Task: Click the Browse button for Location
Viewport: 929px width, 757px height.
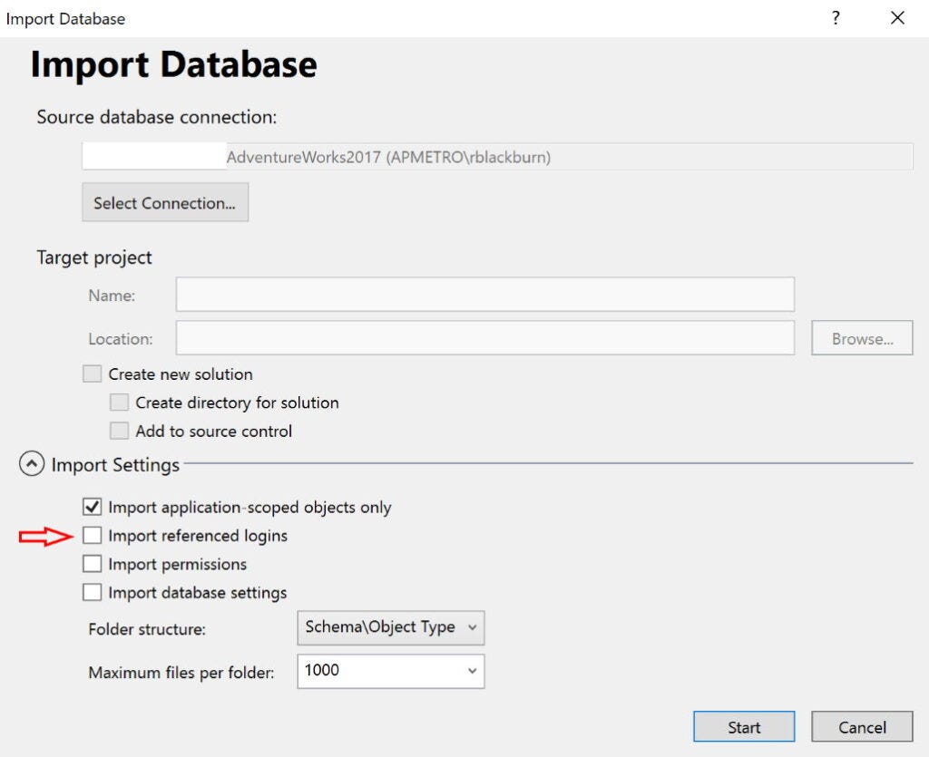Action: point(861,337)
